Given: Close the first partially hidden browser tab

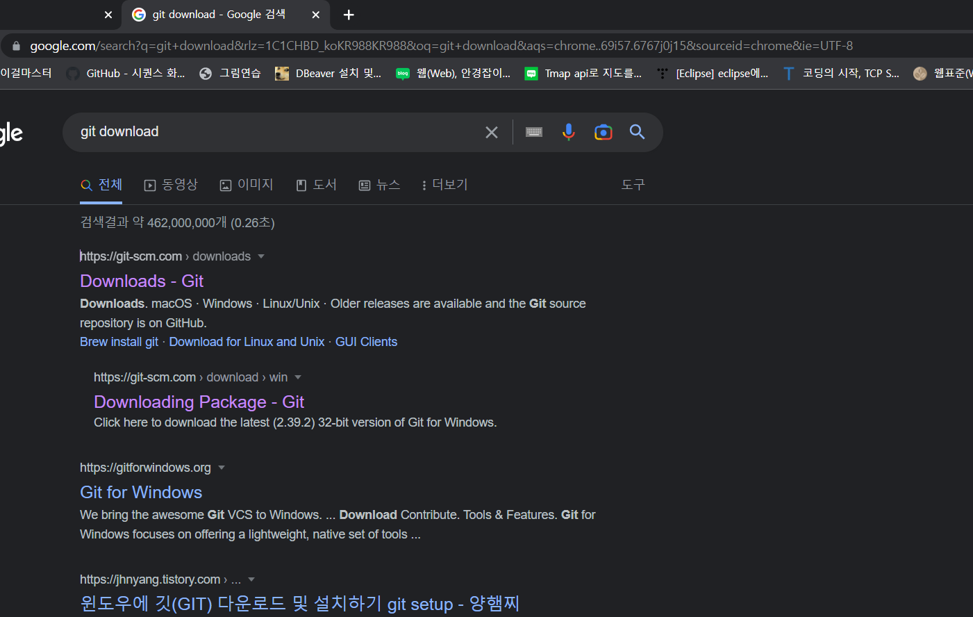Looking at the screenshot, I should 108,15.
